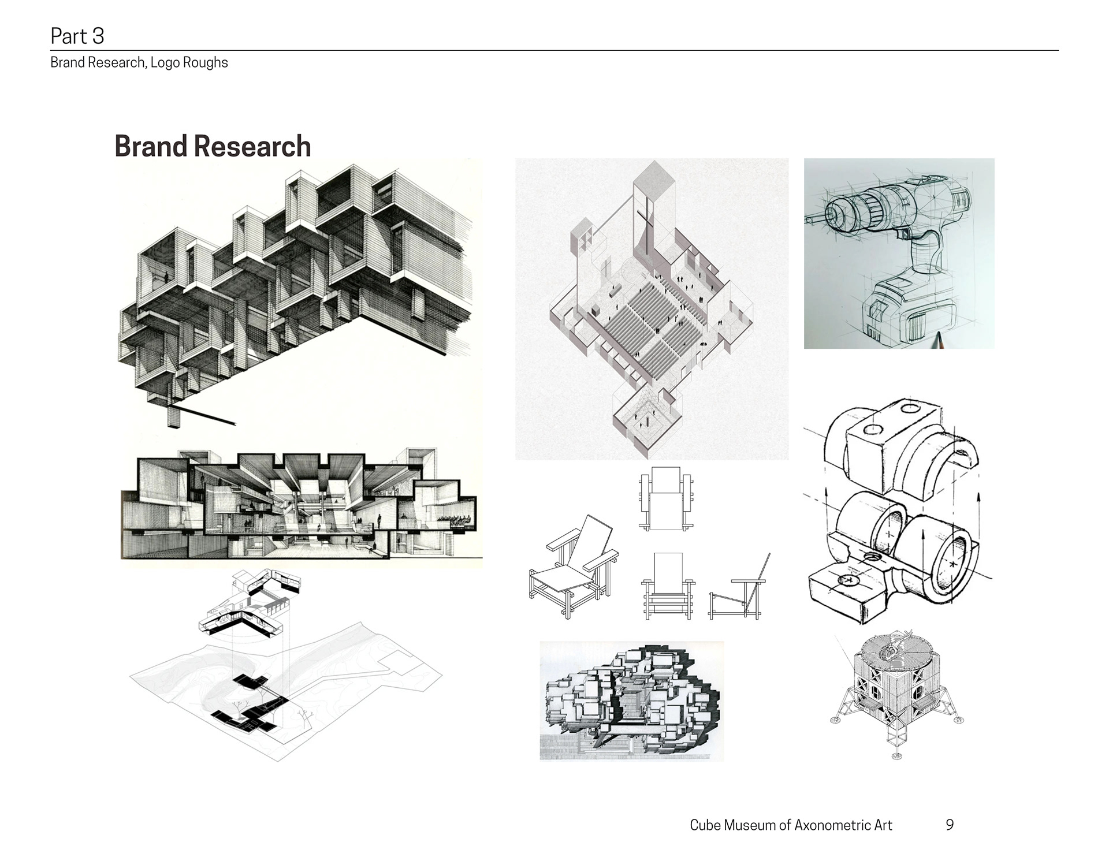1109x857 pixels.
Task: Click the page number 9
Action: pos(950,825)
